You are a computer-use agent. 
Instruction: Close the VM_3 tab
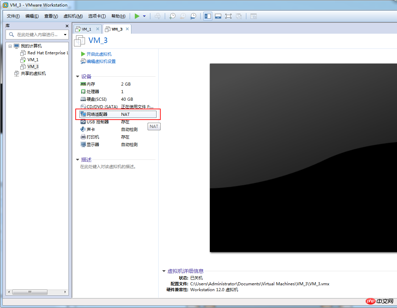tap(127, 29)
